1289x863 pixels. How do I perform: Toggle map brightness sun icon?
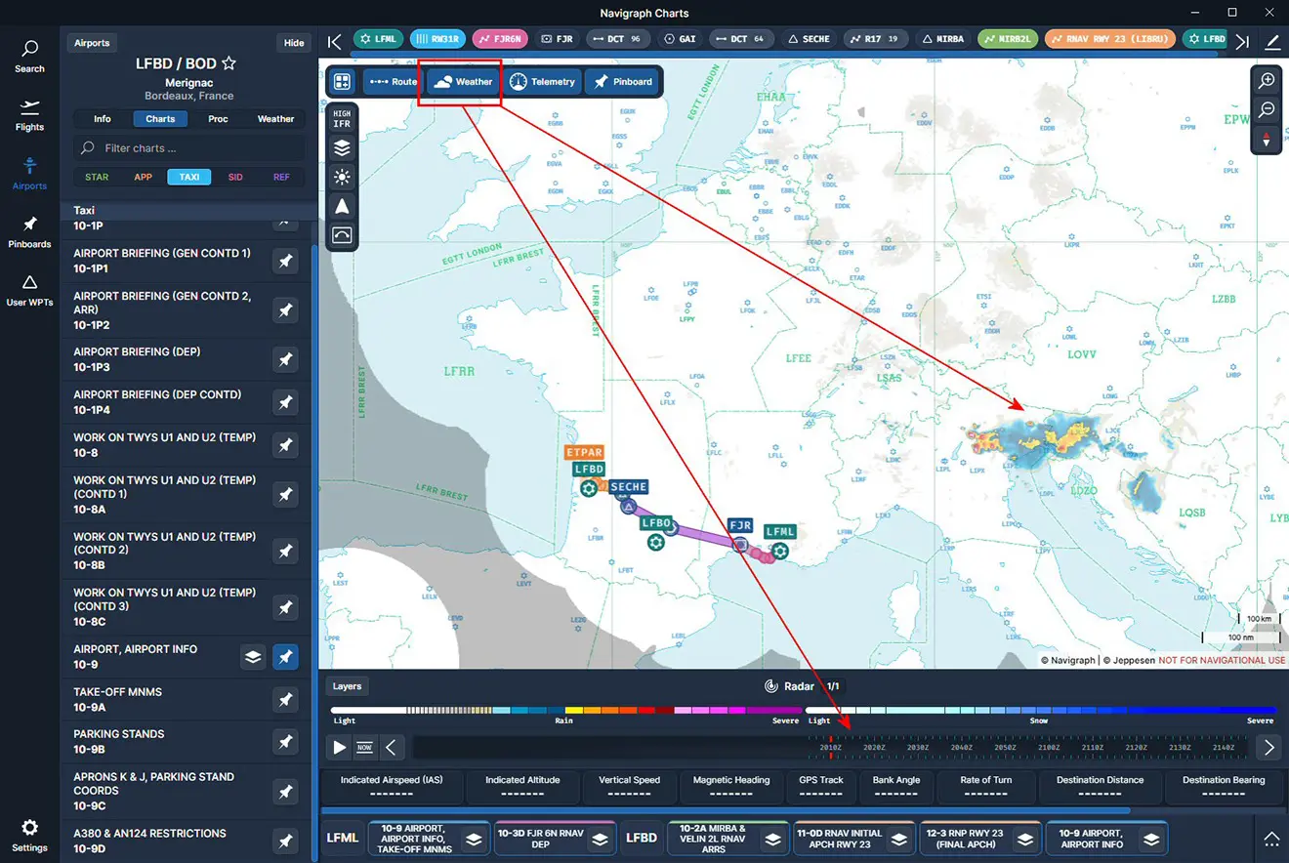coord(342,178)
